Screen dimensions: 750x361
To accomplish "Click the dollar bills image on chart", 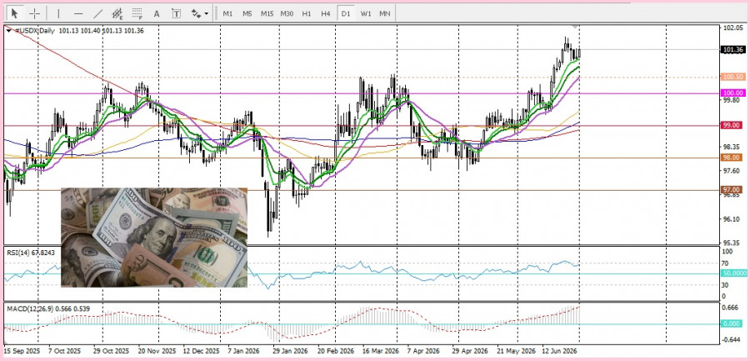I will coord(154,238).
